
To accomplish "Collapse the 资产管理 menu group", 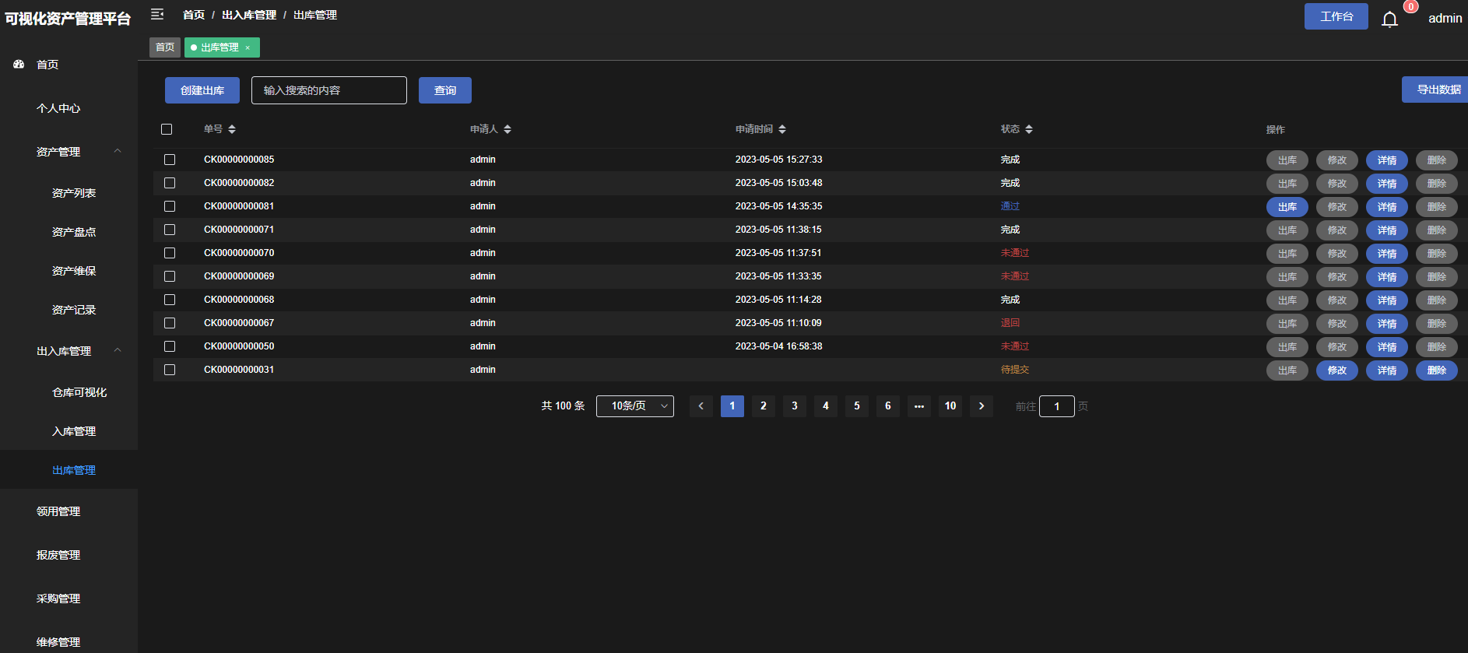I will (x=118, y=151).
